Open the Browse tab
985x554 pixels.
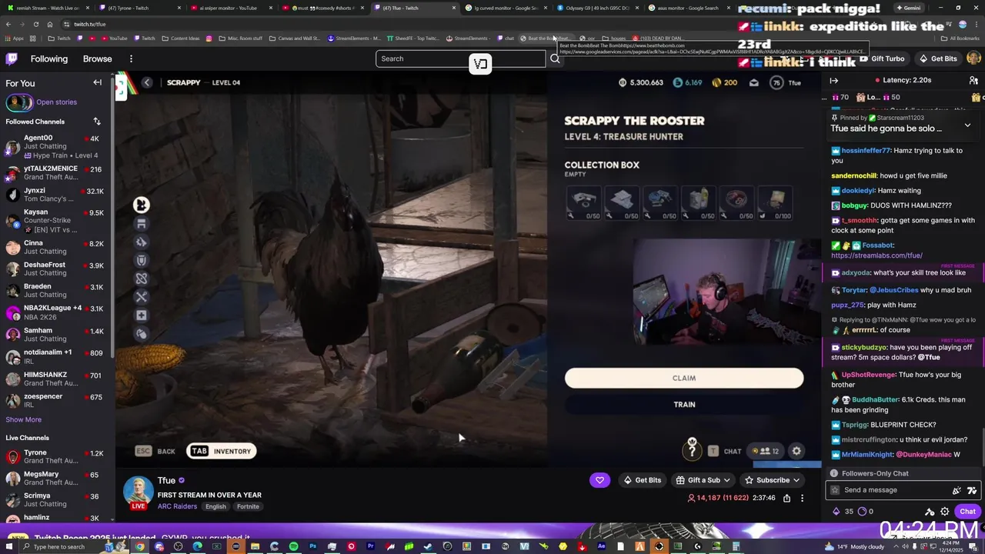pyautogui.click(x=97, y=58)
